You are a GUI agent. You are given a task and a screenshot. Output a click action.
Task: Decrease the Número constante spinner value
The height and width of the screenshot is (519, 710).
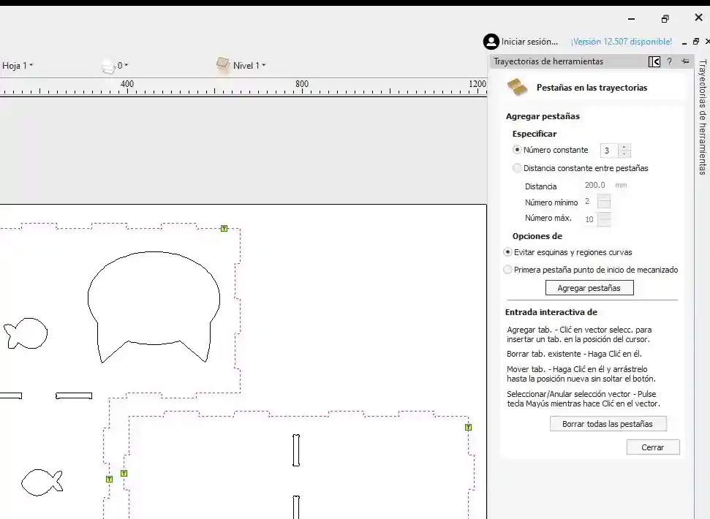click(x=624, y=154)
